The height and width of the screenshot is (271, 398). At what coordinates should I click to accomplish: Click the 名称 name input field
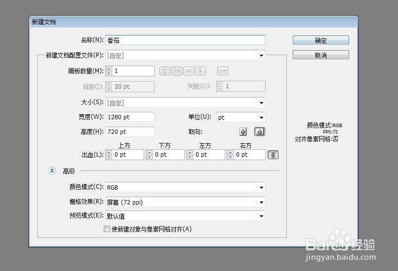click(185, 40)
